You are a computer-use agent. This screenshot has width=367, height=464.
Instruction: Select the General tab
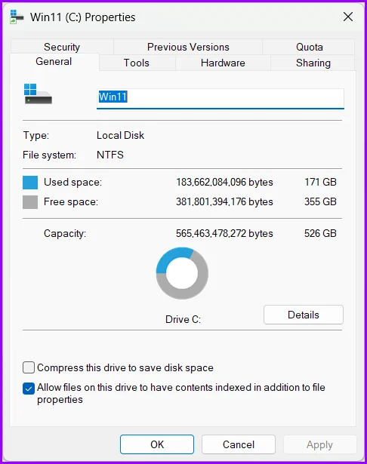(54, 62)
